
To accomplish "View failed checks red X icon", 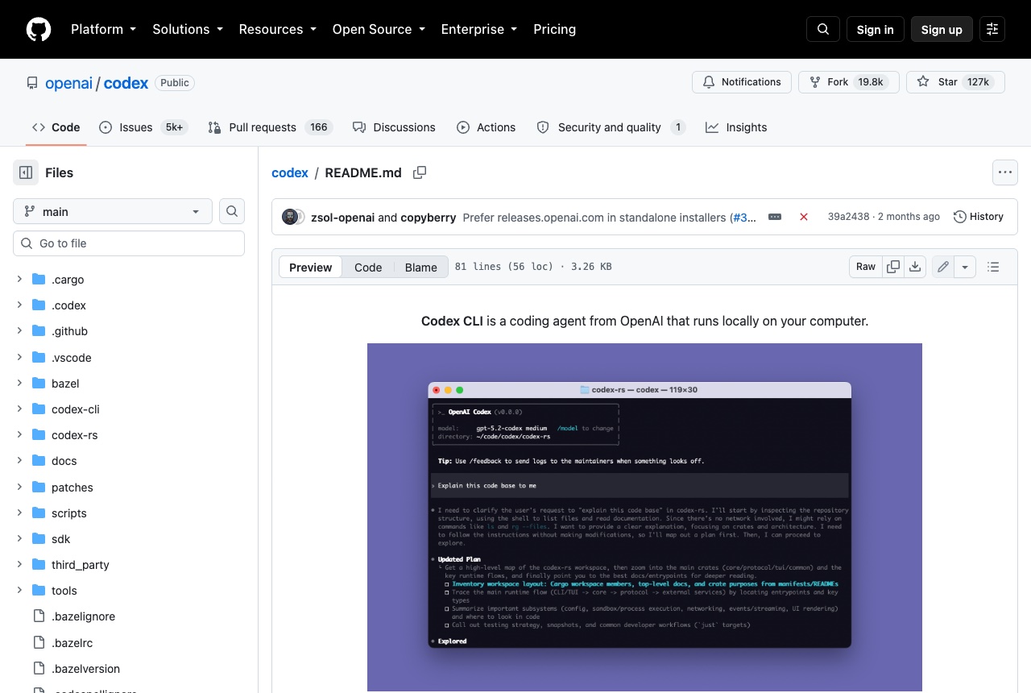I will [x=804, y=217].
